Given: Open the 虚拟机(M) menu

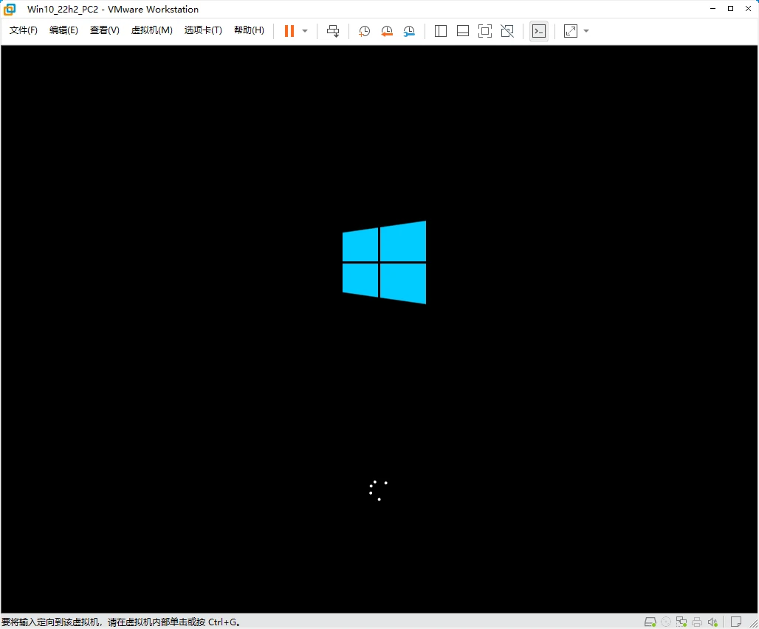Looking at the screenshot, I should coord(151,30).
